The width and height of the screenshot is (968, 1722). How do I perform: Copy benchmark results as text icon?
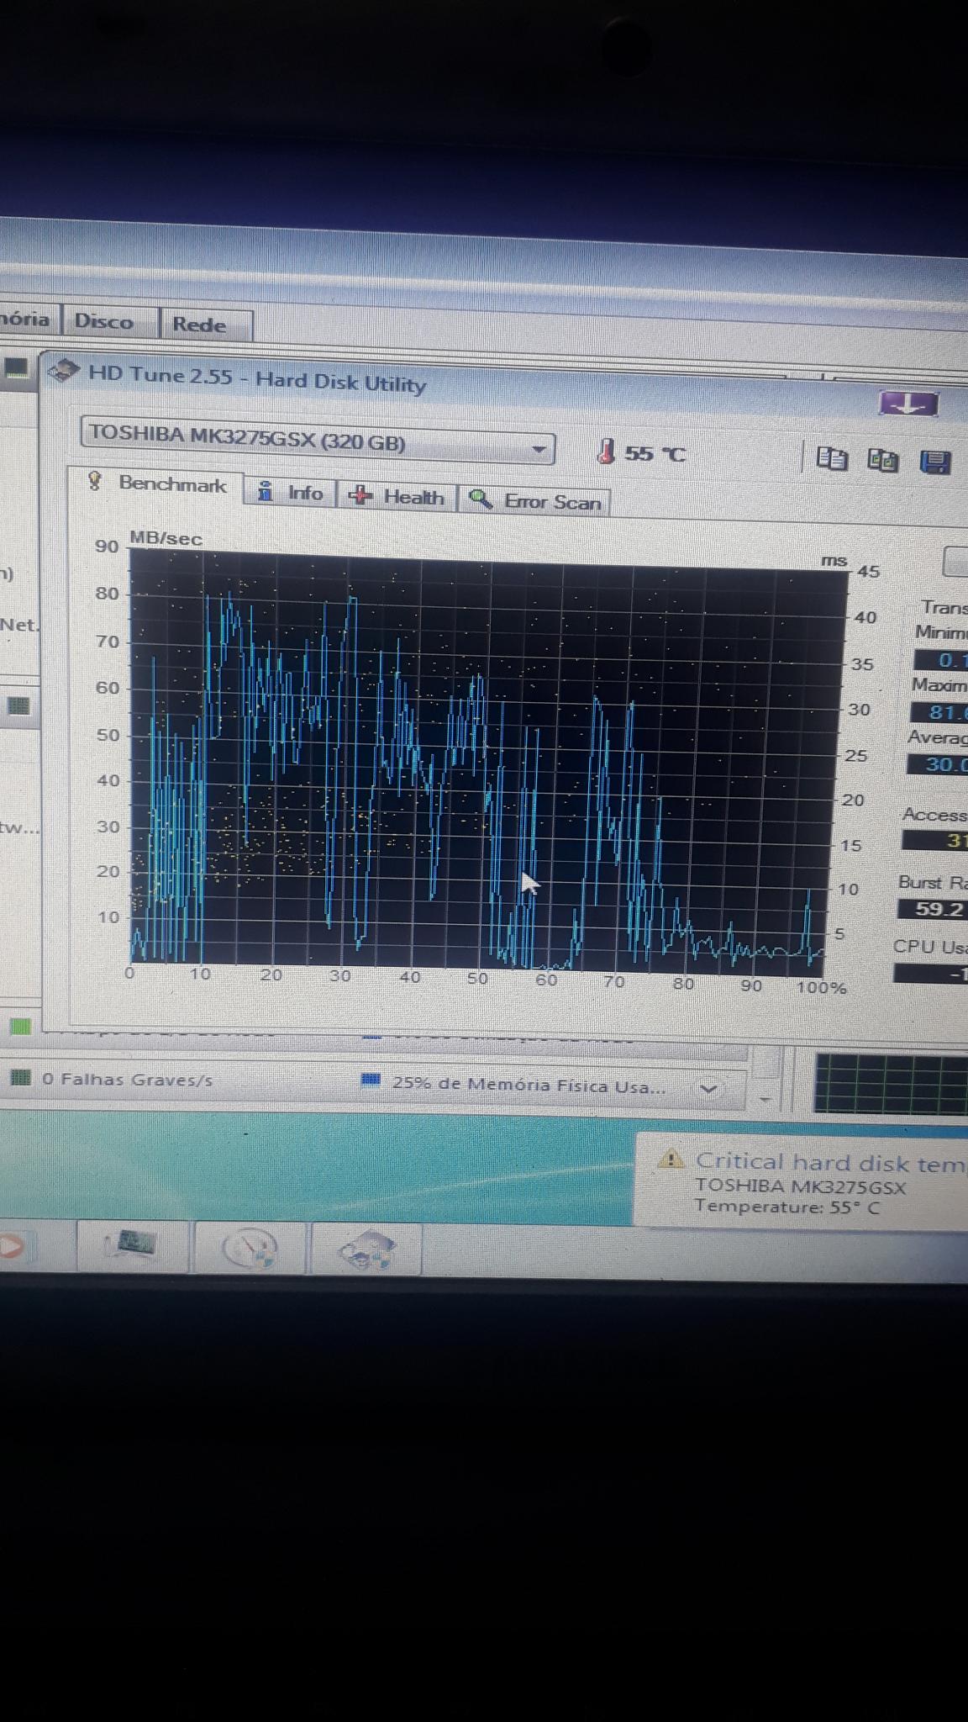[x=832, y=459]
